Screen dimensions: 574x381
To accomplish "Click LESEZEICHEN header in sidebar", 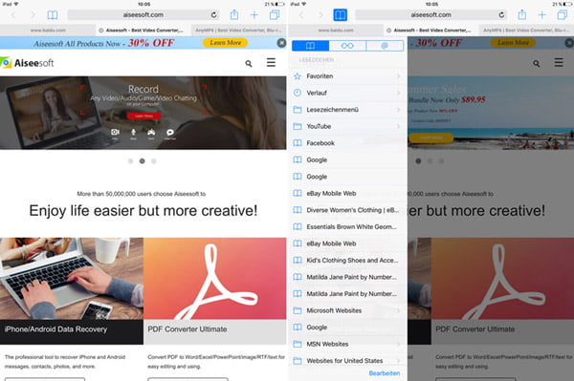I will (317, 59).
